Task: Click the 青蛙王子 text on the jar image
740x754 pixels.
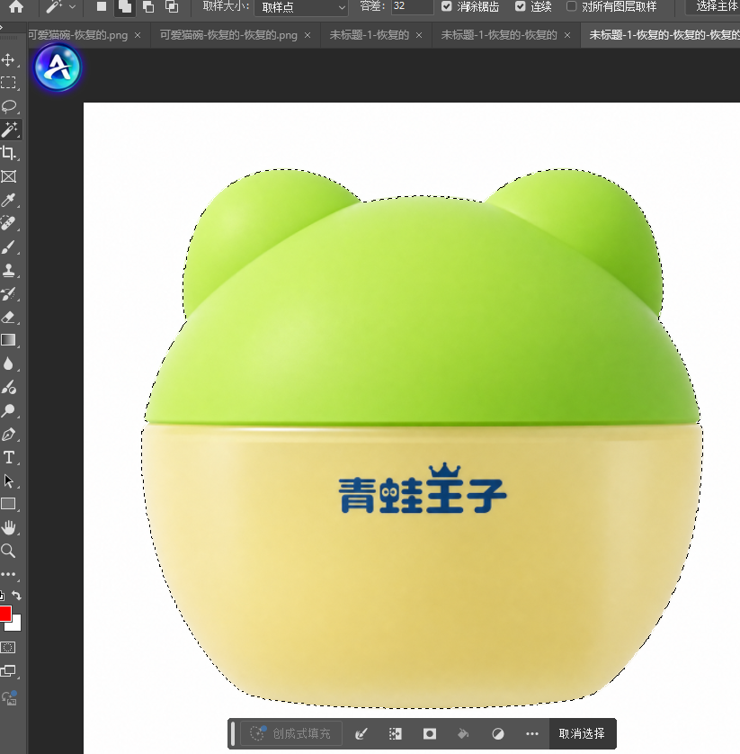Action: (x=423, y=489)
